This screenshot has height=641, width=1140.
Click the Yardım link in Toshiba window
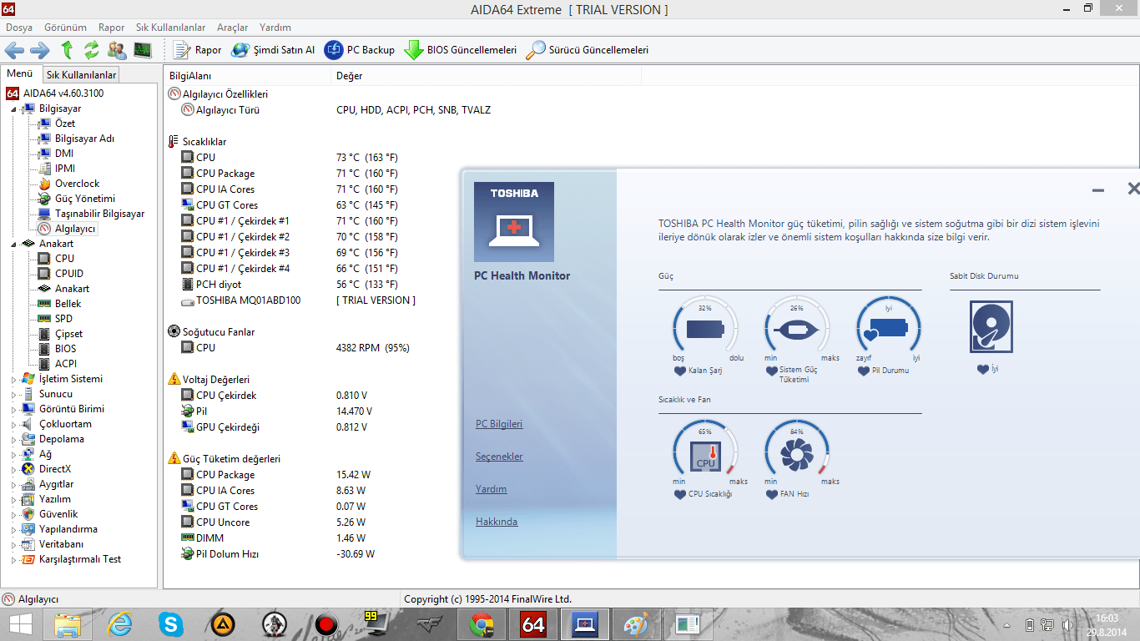pos(492,489)
